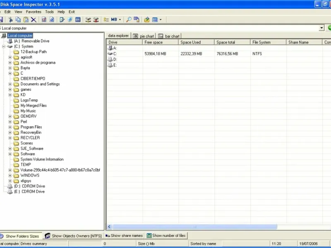
Task: Click the Local computer address field
Action: [x=159, y=28]
